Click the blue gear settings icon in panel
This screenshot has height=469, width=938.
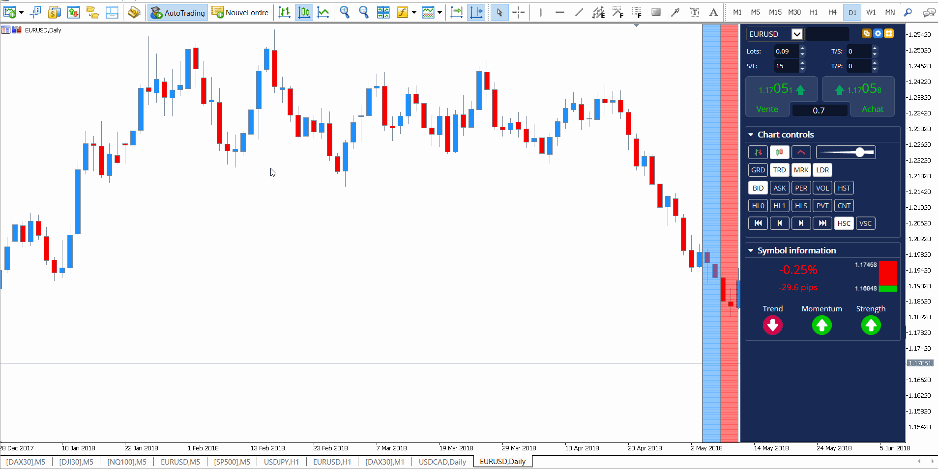[x=878, y=33]
